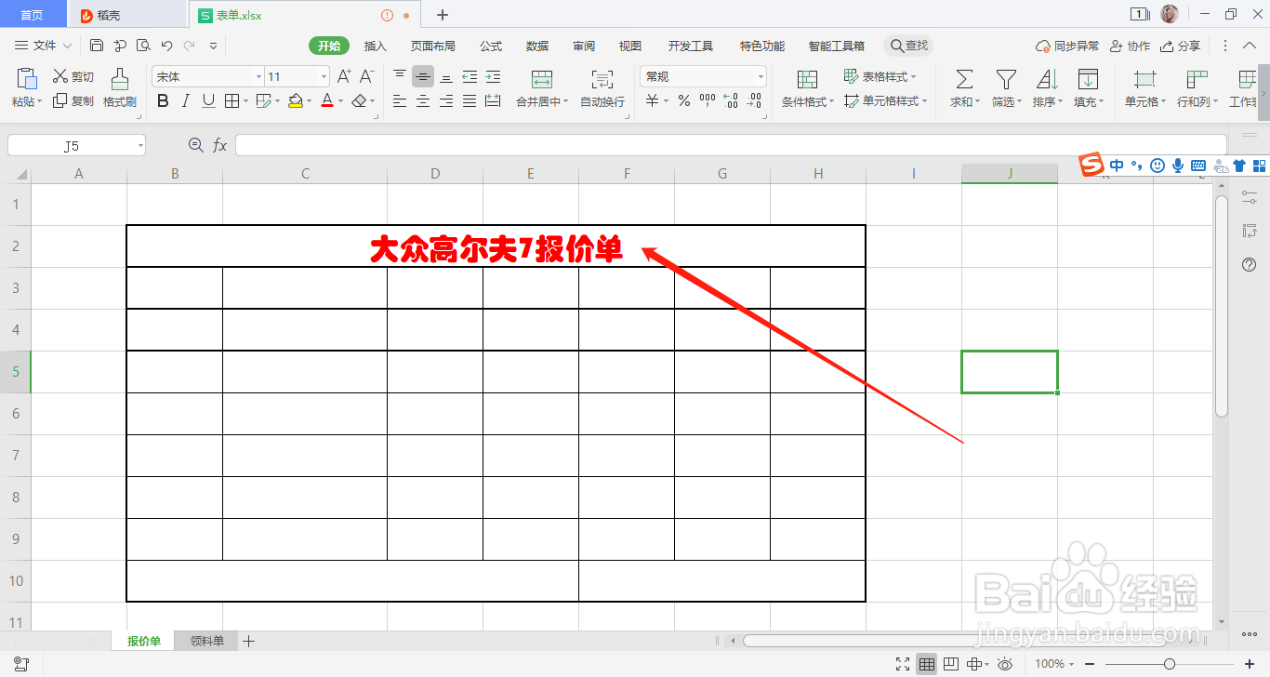
Task: Open the help question mark in side panel
Action: coord(1250,265)
